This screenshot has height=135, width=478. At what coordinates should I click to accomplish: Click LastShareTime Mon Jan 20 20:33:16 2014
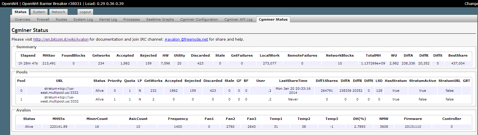point(293,91)
